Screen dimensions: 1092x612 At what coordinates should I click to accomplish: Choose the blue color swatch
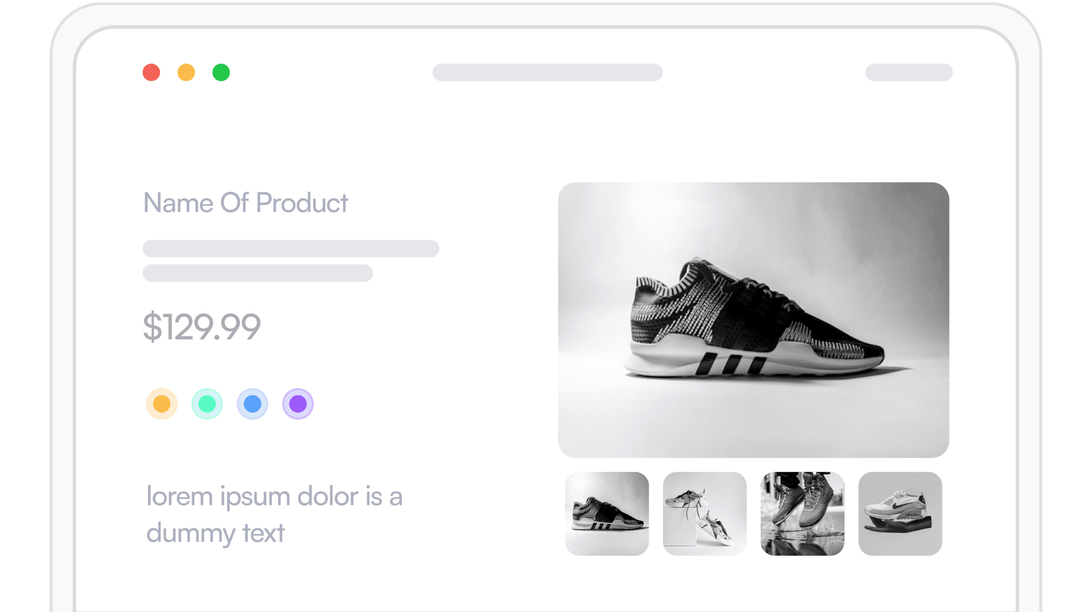pos(252,404)
